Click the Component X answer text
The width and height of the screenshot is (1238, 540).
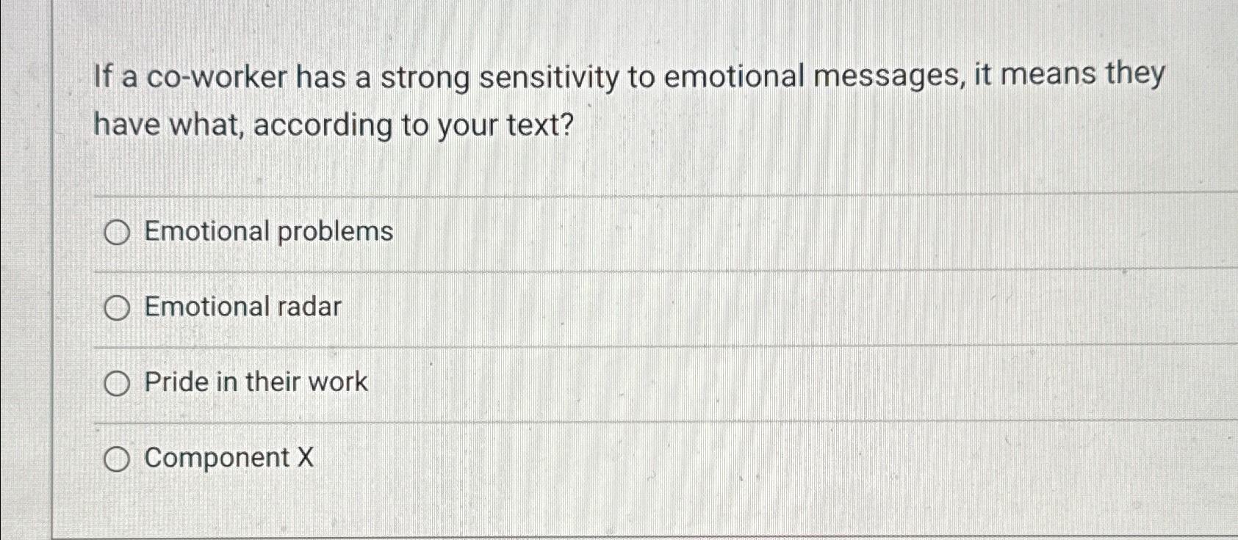pos(228,458)
